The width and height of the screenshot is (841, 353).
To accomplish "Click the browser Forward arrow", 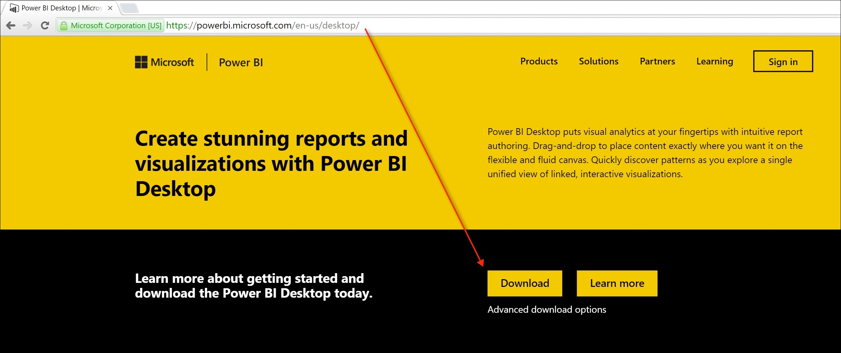I will [x=28, y=26].
